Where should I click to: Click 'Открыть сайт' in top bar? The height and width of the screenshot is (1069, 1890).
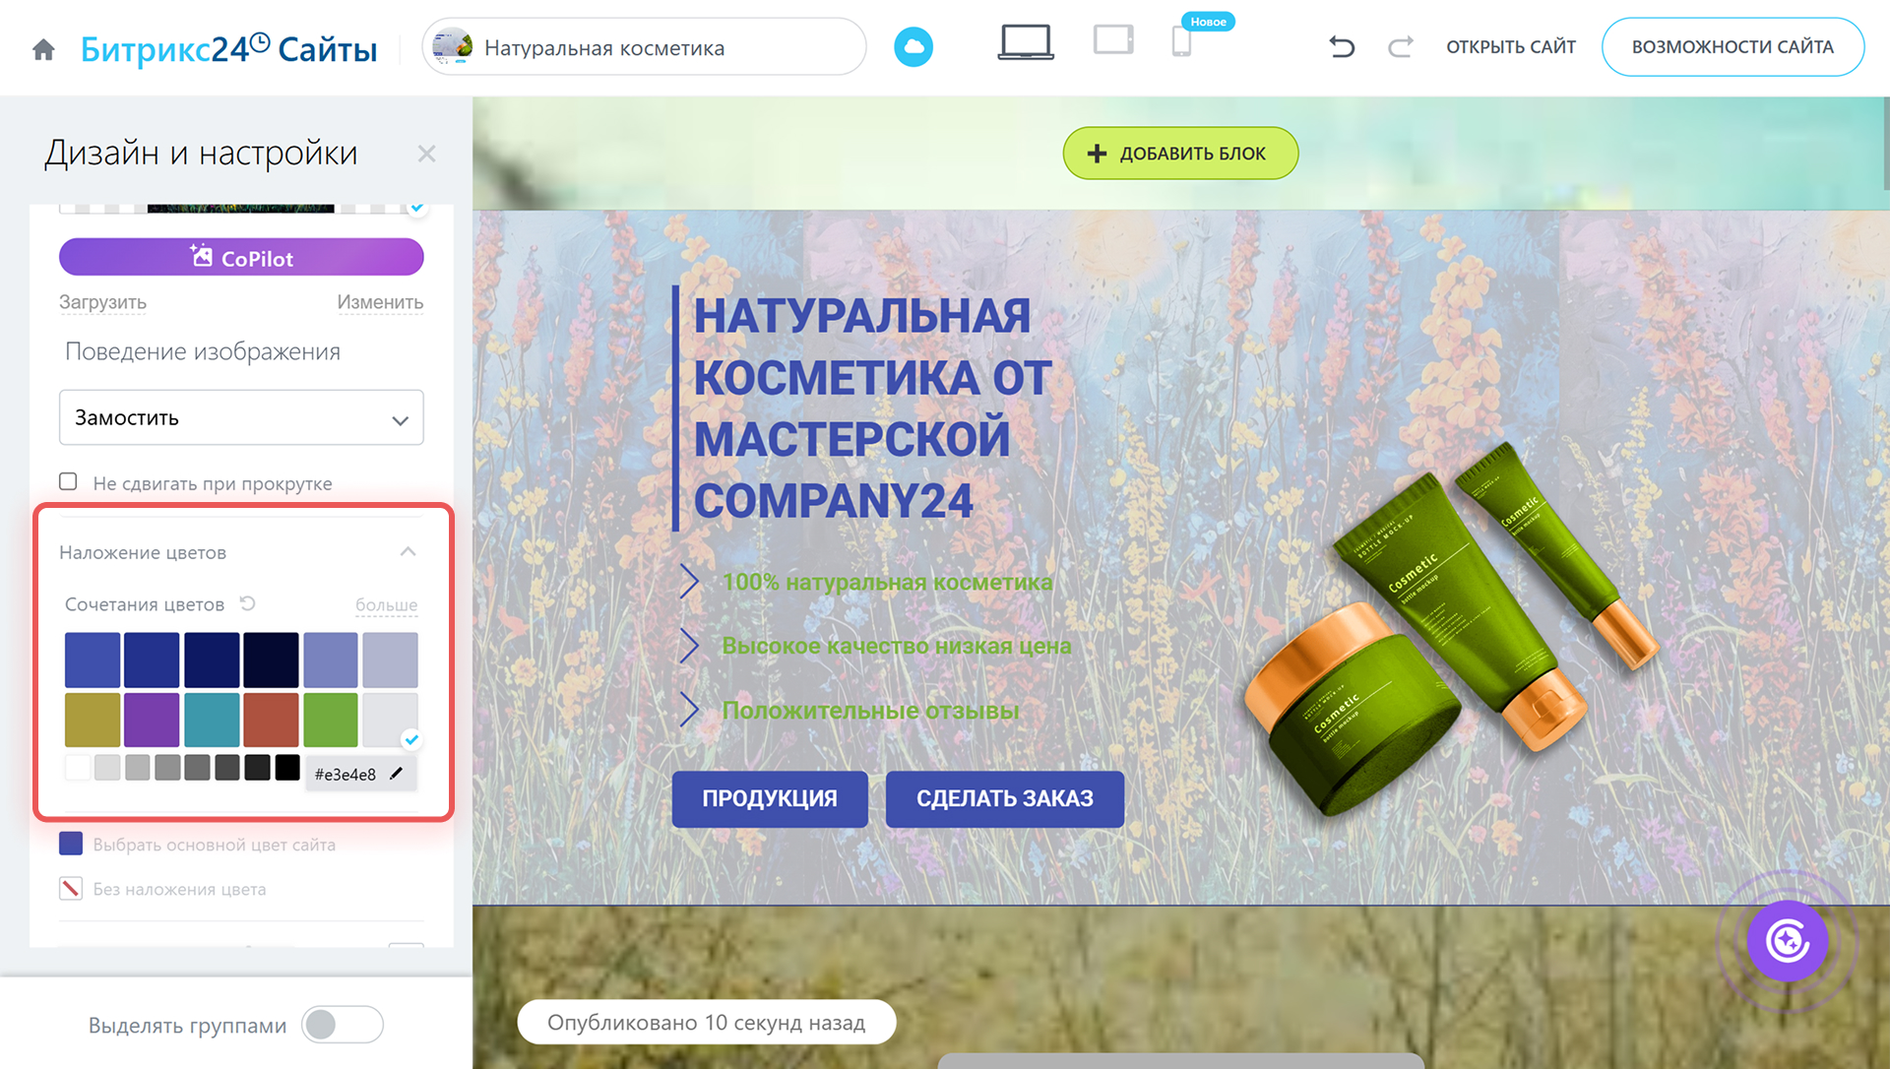click(x=1510, y=47)
